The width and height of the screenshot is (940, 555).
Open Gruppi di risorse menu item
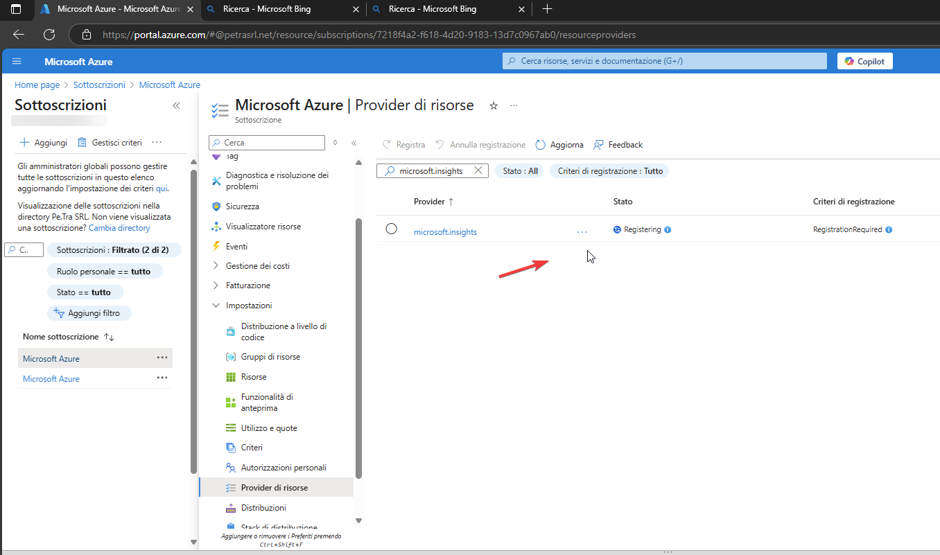(x=270, y=357)
